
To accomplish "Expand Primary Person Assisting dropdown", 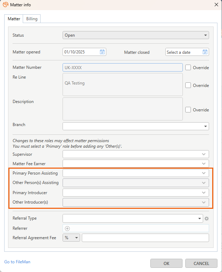I will click(204, 173).
